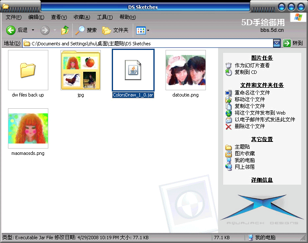Viewport: 308px width, 243px height.
Task: Click the 主题贴 folder icon
Action: (x=229, y=147)
